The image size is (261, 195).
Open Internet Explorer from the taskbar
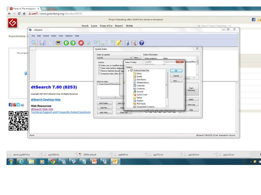[x=21, y=161]
